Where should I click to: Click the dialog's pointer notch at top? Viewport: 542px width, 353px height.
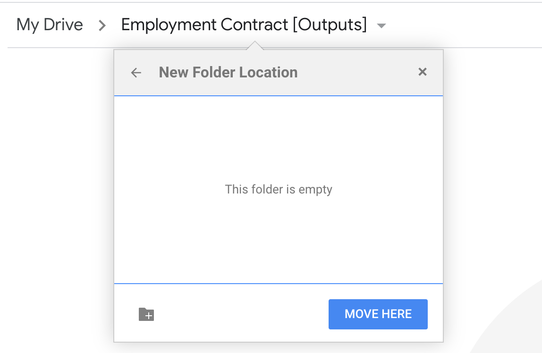click(x=254, y=46)
